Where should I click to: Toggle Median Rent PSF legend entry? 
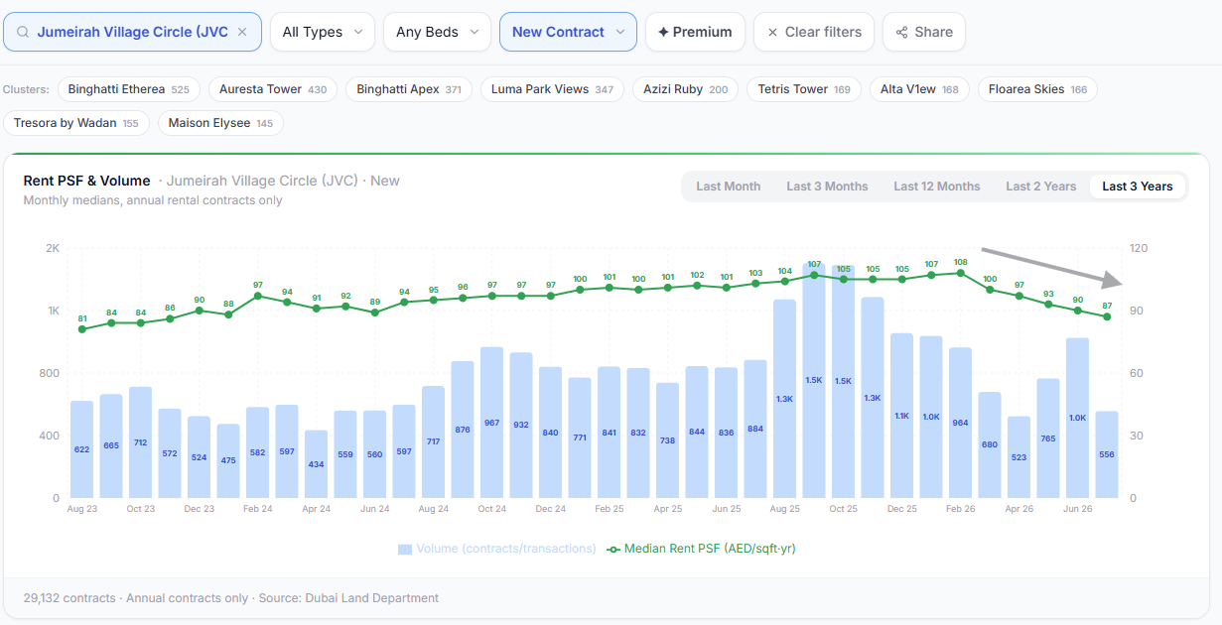click(701, 549)
